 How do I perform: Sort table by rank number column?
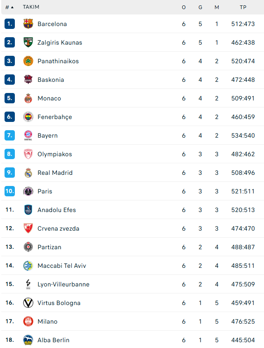9,7
